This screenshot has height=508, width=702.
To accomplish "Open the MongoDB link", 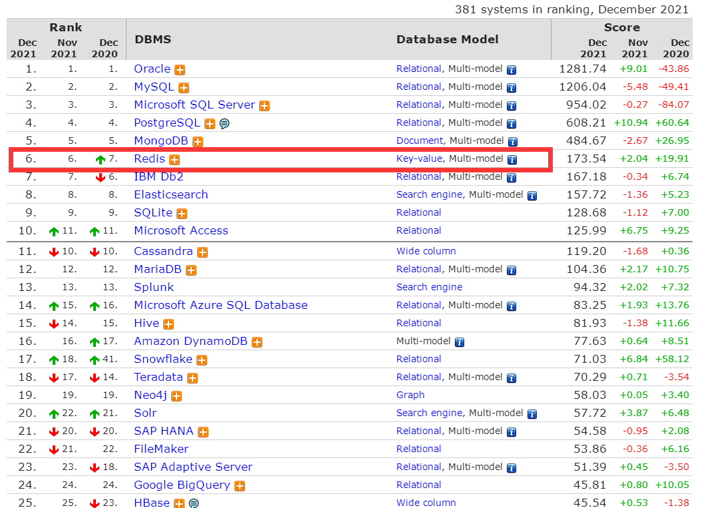I will tap(161, 140).
